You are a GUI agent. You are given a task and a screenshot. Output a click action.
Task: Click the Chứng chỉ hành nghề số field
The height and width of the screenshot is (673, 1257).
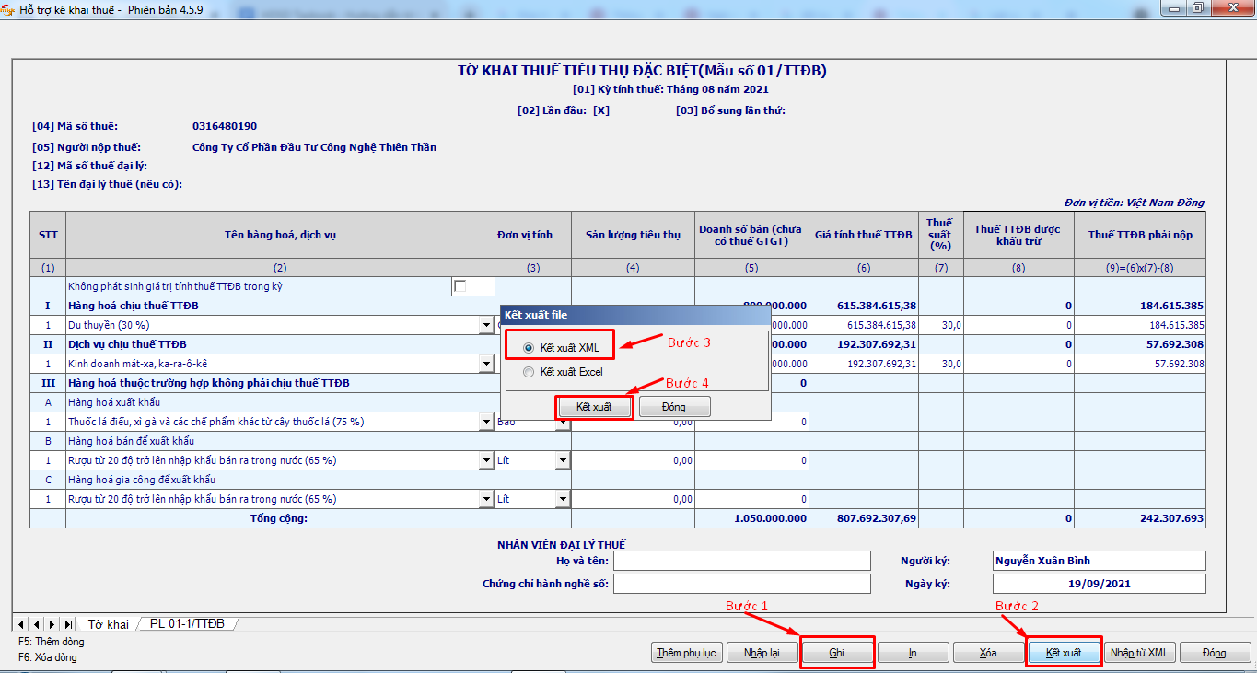pyautogui.click(x=741, y=584)
